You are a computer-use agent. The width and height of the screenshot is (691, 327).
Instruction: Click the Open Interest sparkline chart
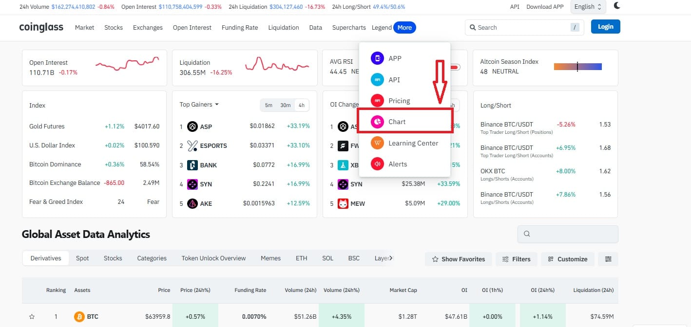point(127,63)
